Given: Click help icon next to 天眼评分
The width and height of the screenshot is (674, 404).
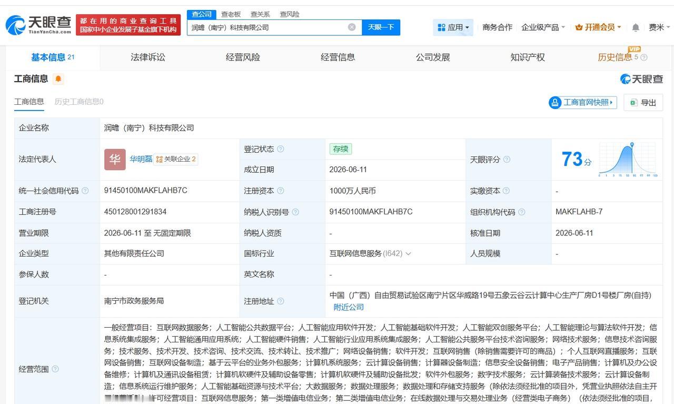Looking at the screenshot, I should click(507, 160).
